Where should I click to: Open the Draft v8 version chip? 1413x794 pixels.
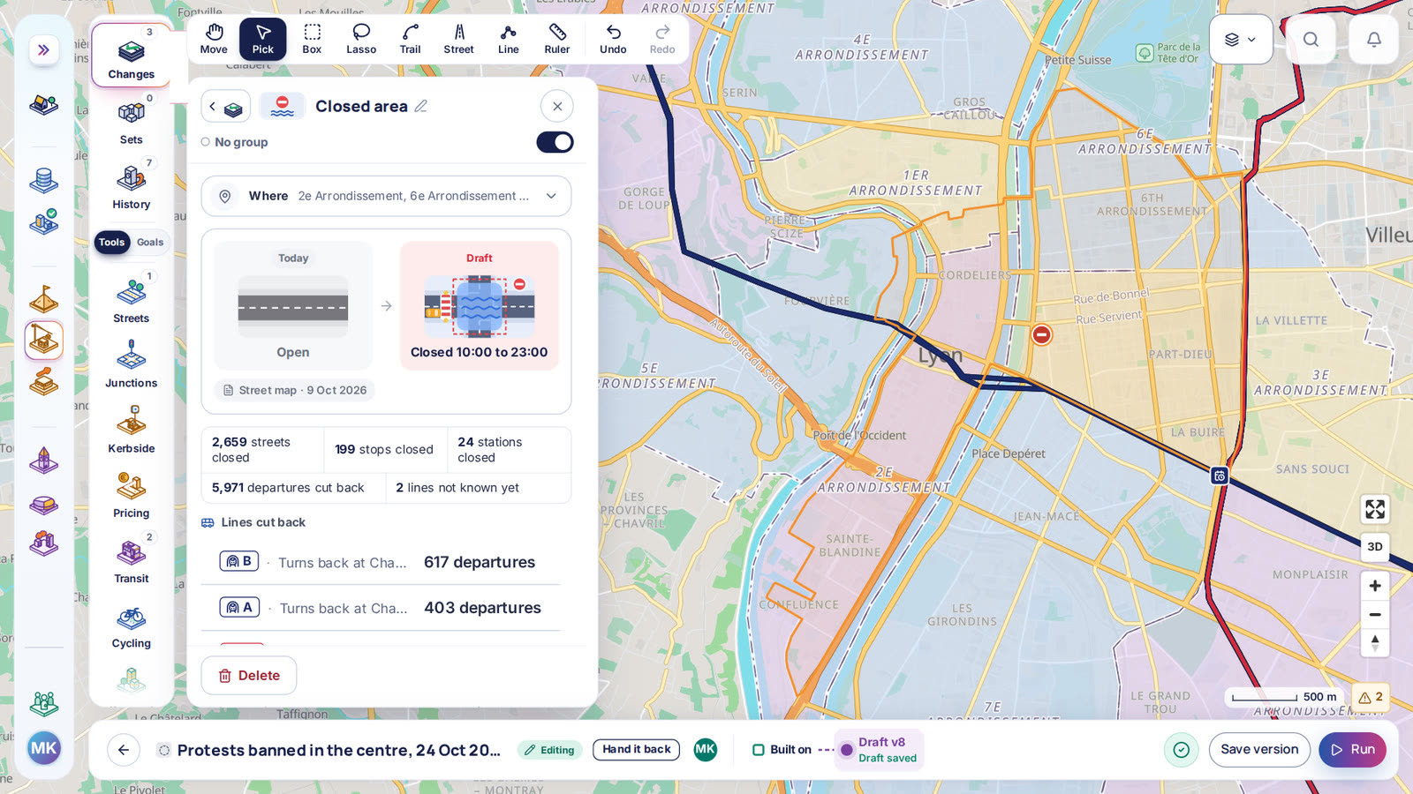(x=879, y=750)
